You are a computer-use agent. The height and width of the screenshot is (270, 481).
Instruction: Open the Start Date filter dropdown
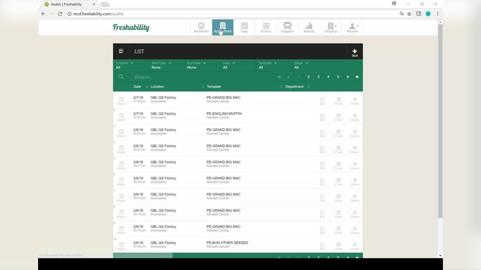coord(166,65)
